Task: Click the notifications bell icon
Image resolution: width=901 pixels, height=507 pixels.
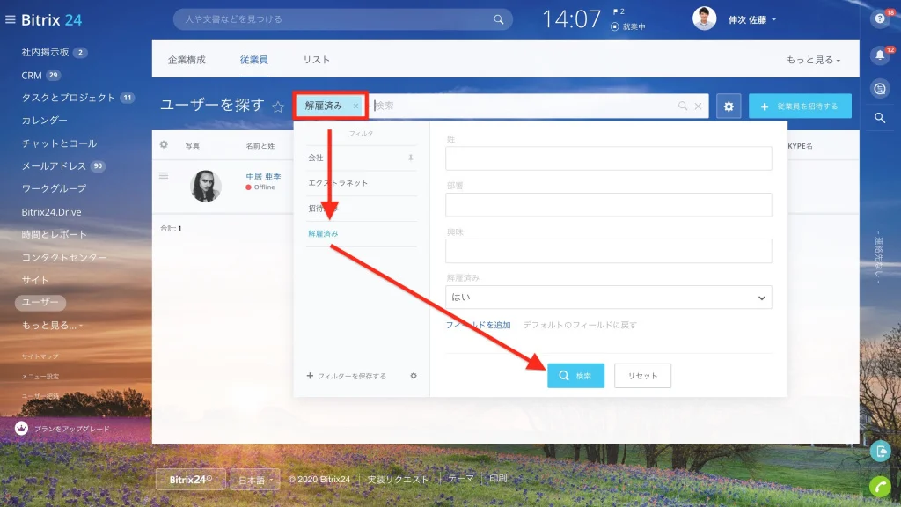Action: 880,55
